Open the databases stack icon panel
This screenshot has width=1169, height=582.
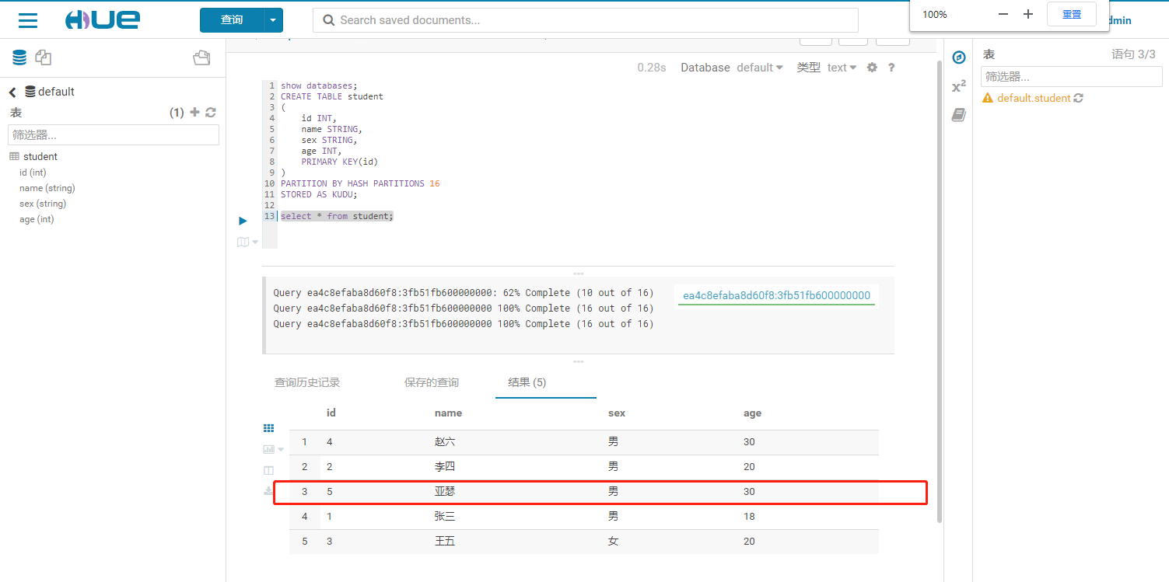pos(19,57)
